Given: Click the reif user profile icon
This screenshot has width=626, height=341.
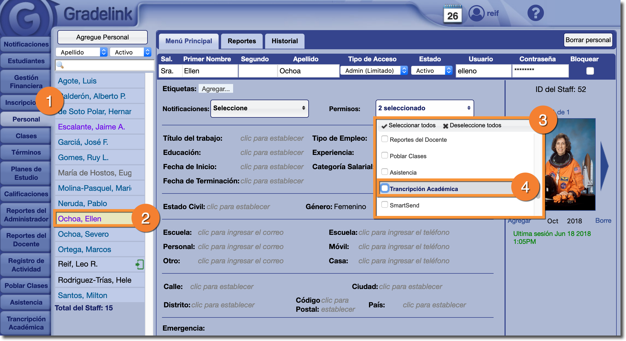Looking at the screenshot, I should (x=476, y=13).
